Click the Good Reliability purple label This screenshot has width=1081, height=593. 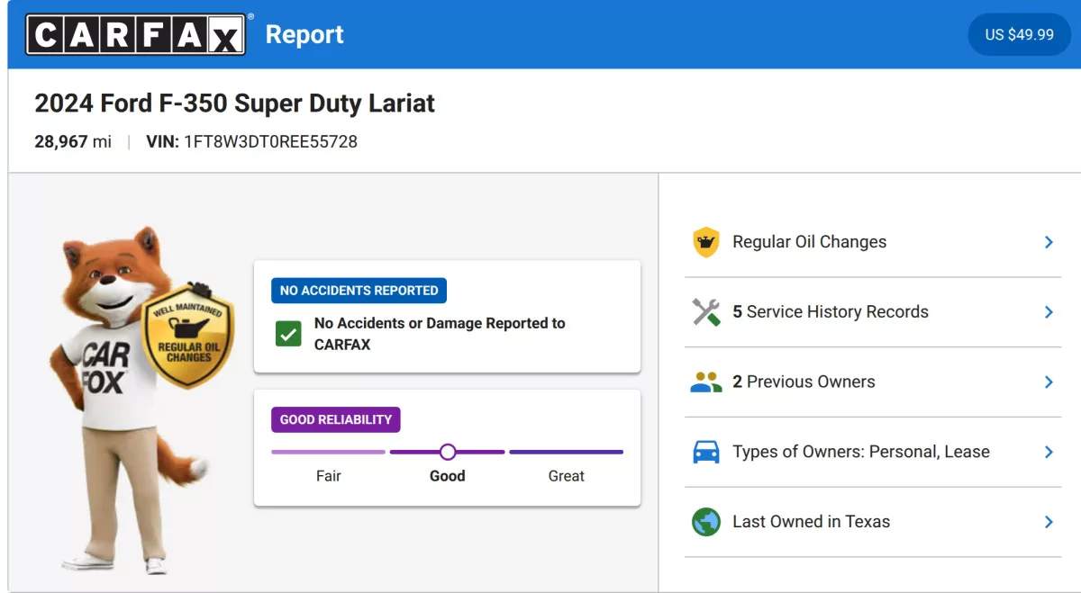tap(336, 419)
